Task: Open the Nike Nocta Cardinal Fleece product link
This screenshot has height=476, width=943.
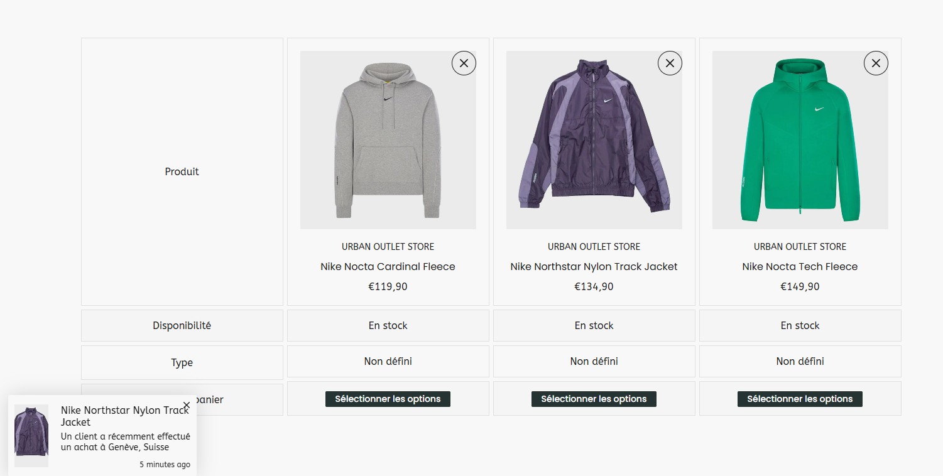Action: click(x=388, y=266)
